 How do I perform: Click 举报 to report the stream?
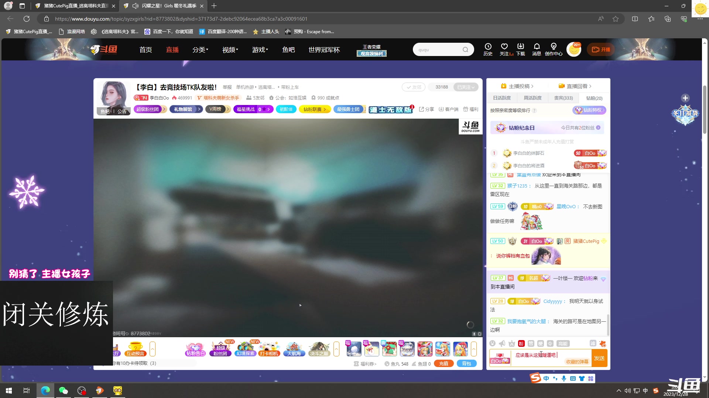tap(227, 87)
